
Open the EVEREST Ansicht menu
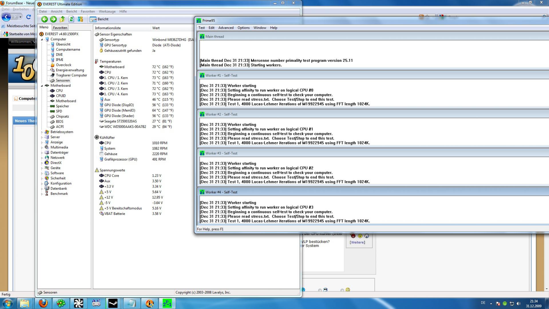56,11
